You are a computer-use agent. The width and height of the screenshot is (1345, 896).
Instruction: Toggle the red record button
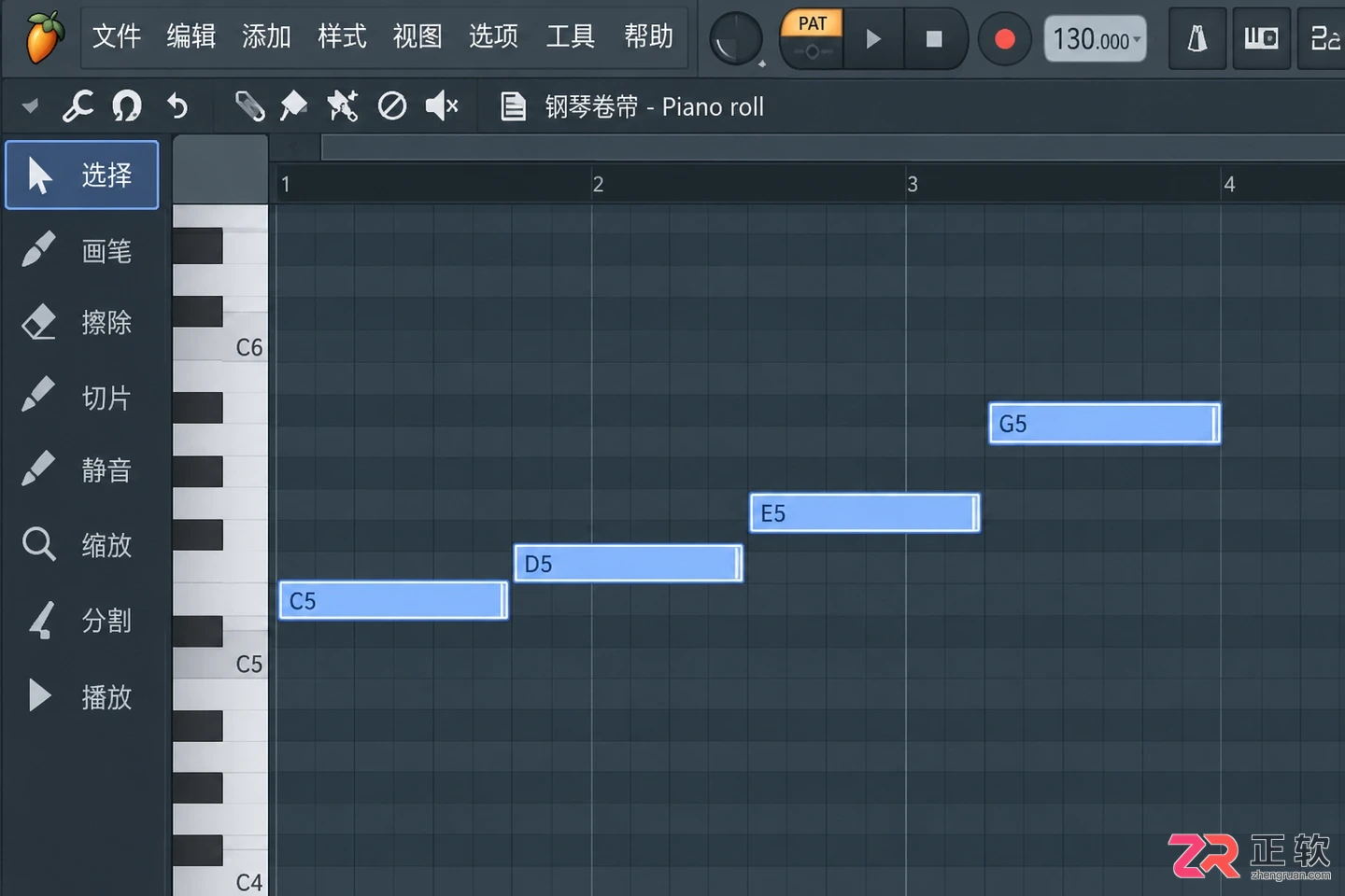(x=1005, y=39)
